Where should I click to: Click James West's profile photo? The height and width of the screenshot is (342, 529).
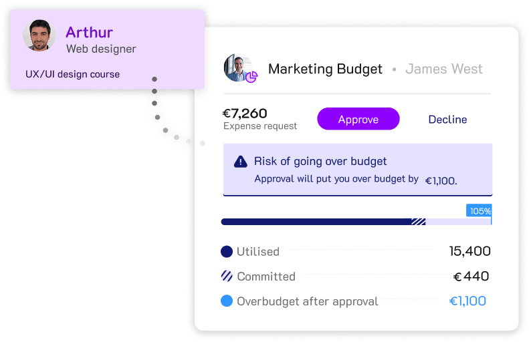237,67
